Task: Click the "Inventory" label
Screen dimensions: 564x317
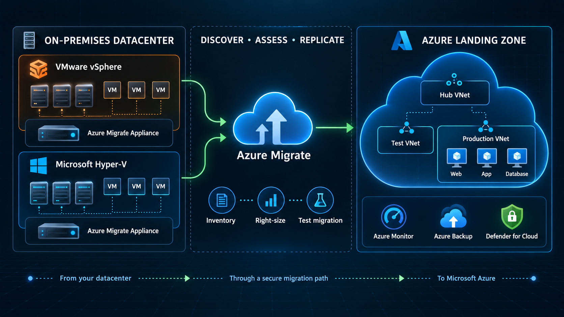Action: [221, 220]
